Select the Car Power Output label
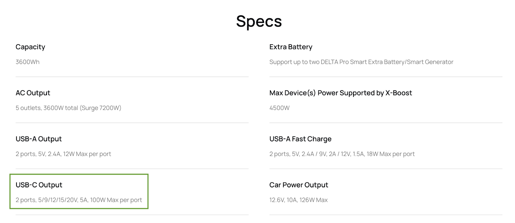The image size is (515, 223). click(299, 185)
